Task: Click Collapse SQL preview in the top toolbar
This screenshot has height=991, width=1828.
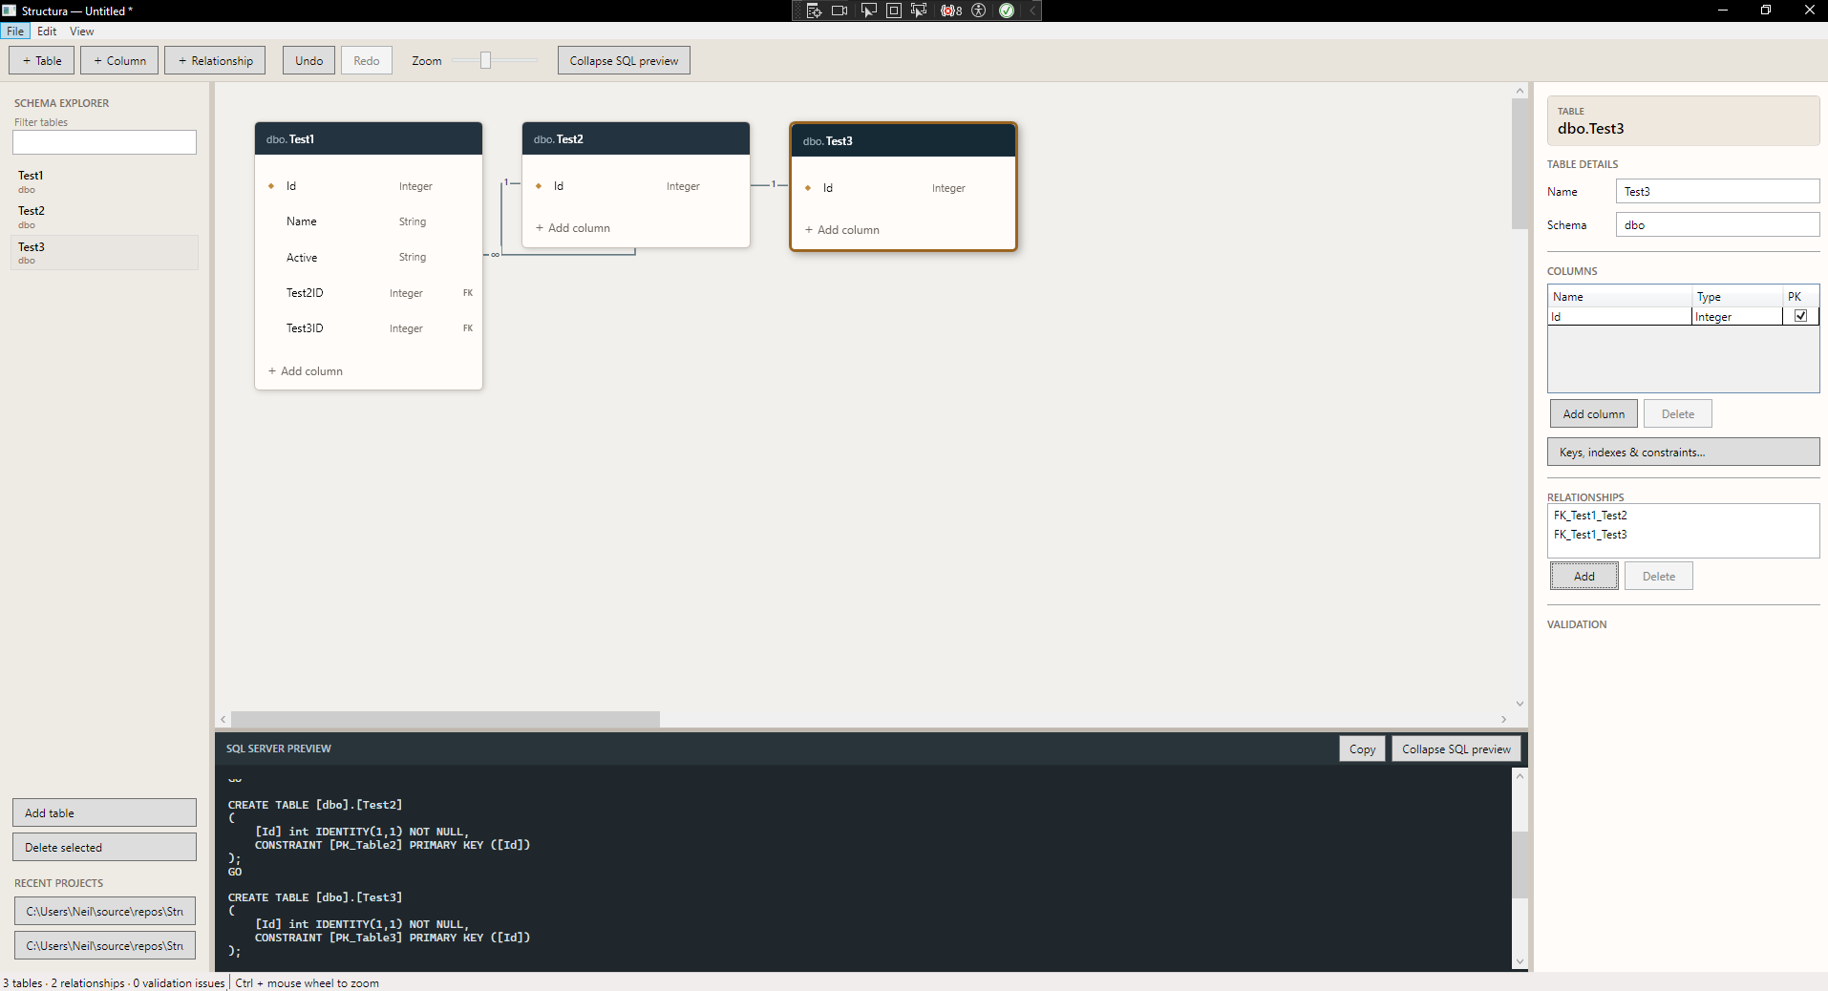Action: pyautogui.click(x=624, y=60)
